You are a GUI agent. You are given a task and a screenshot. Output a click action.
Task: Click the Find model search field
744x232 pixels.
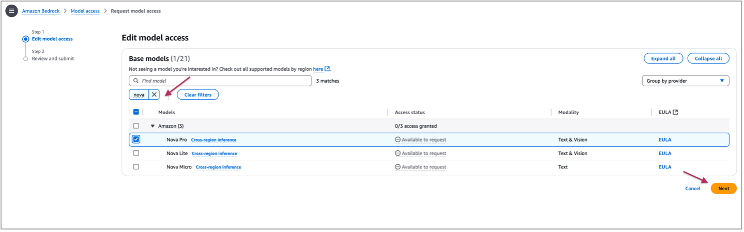point(222,81)
